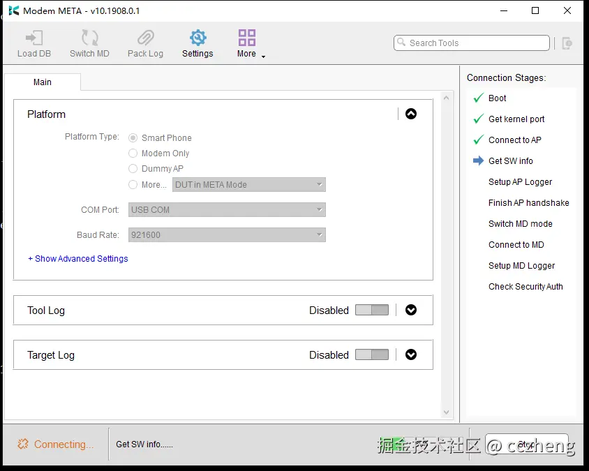Click the Connecting... status label
The image size is (589, 471).
[64, 444]
